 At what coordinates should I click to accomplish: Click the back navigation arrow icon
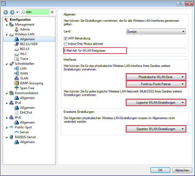[5, 12]
